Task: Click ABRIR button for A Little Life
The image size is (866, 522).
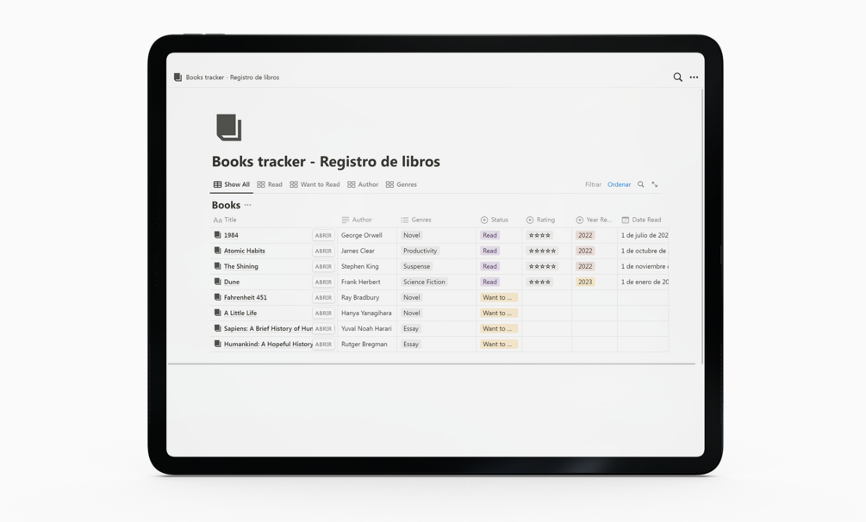Action: [x=323, y=313]
